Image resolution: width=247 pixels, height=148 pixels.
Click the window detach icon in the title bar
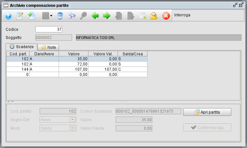point(235,5)
